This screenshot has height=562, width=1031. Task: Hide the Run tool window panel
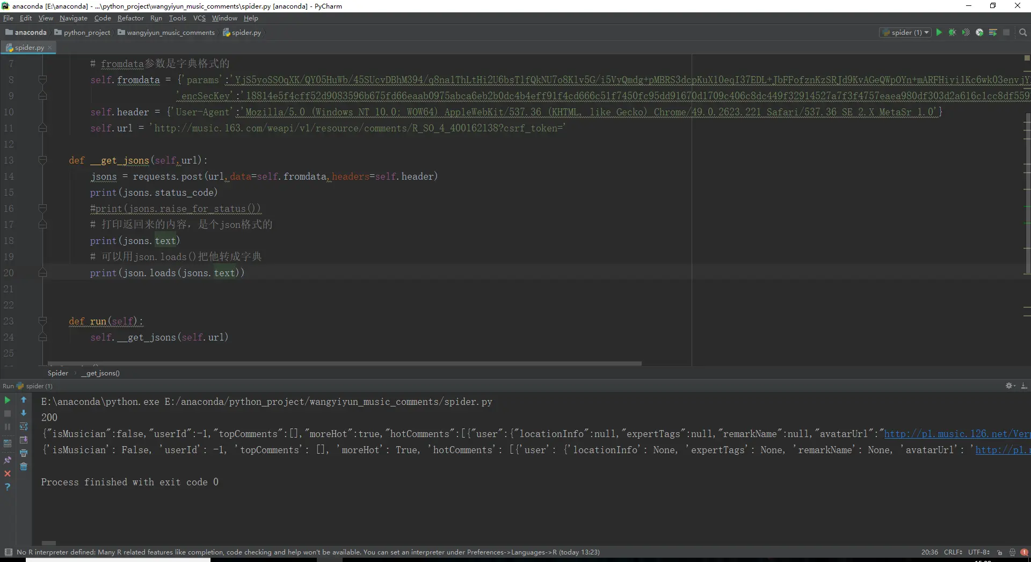point(1024,386)
